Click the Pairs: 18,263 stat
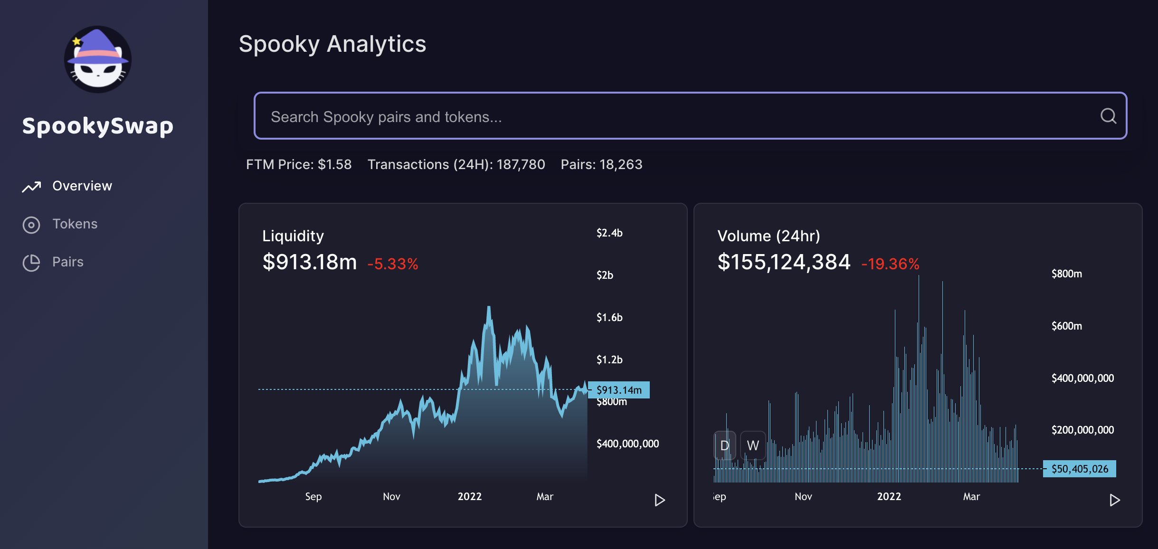This screenshot has height=549, width=1158. (601, 164)
